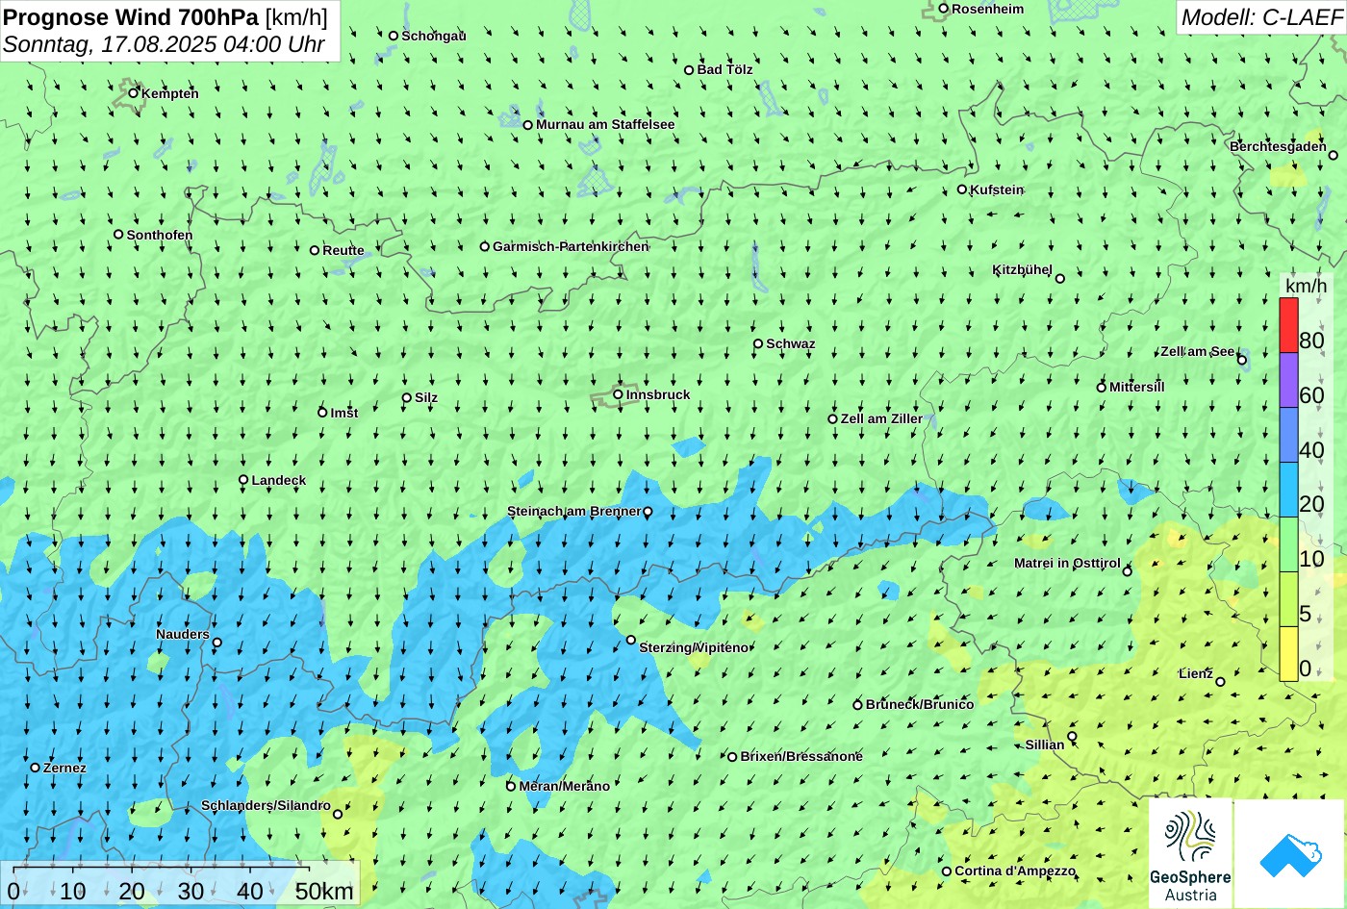This screenshot has height=909, width=1347.
Task: Click the Berchtesgaden location marker
Action: click(1334, 156)
